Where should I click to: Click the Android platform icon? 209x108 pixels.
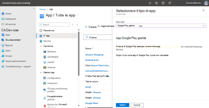coord(45,67)
